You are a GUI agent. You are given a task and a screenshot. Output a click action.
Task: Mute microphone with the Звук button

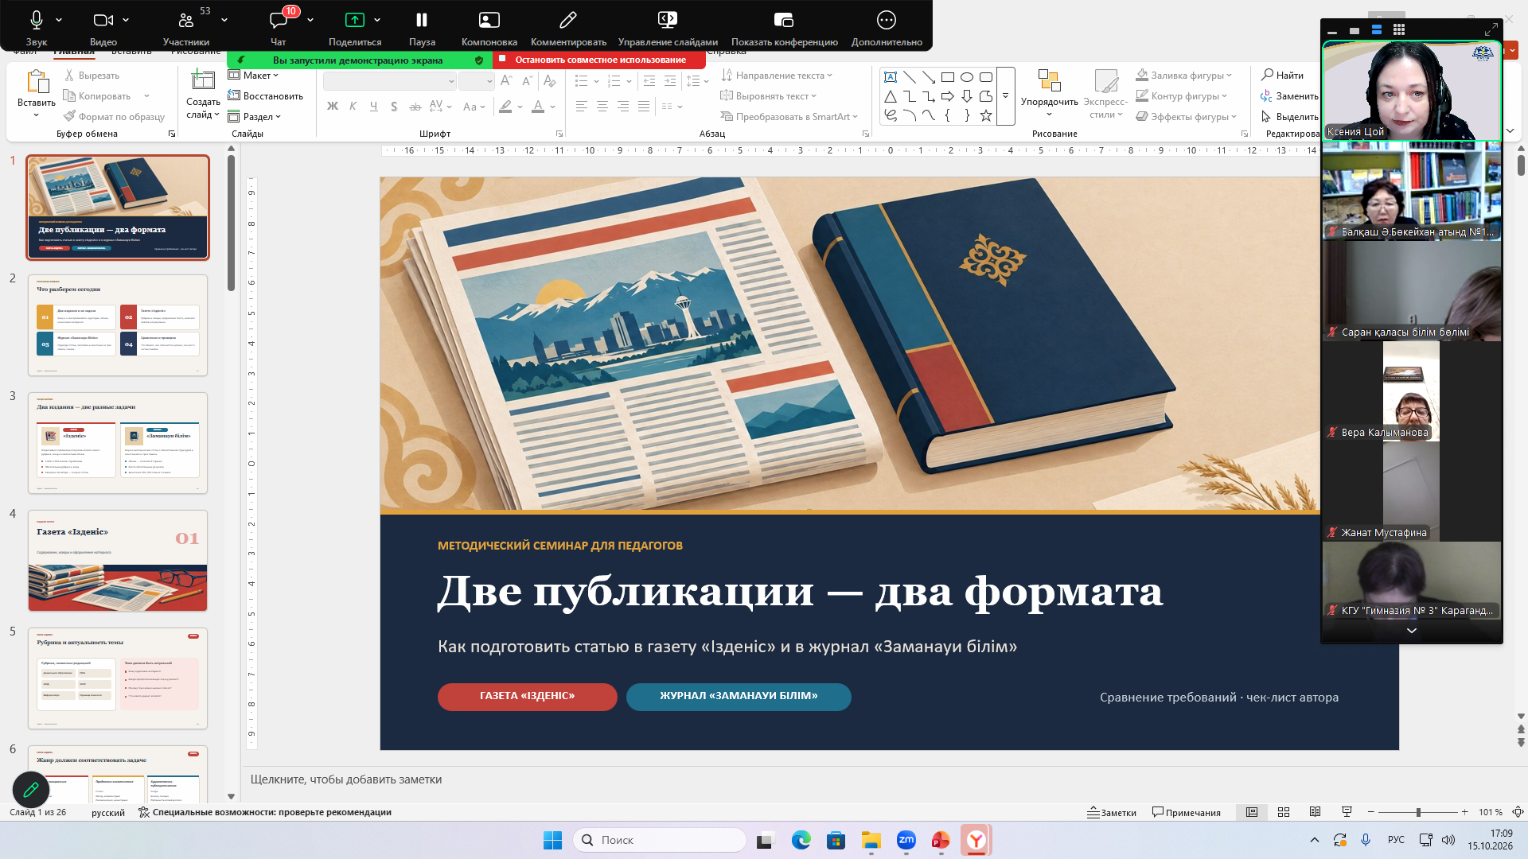click(x=37, y=27)
